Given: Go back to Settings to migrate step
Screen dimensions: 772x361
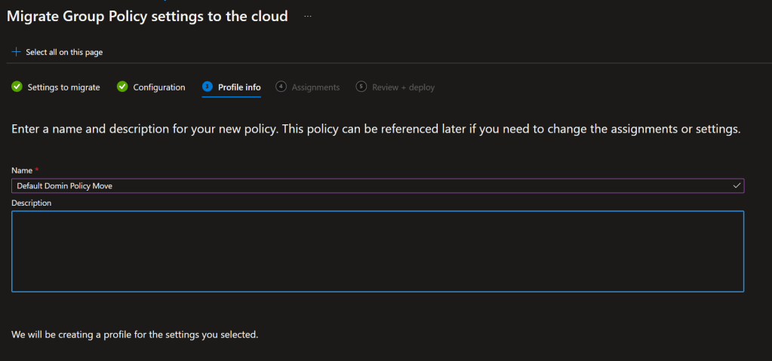Looking at the screenshot, I should [63, 87].
